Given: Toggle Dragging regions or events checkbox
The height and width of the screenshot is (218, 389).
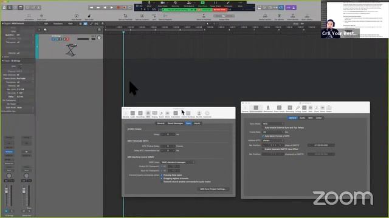Looking at the screenshot, I should coord(162,179).
